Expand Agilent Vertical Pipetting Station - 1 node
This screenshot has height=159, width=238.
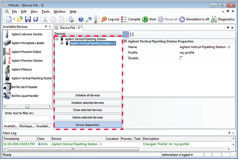[x=62, y=43]
